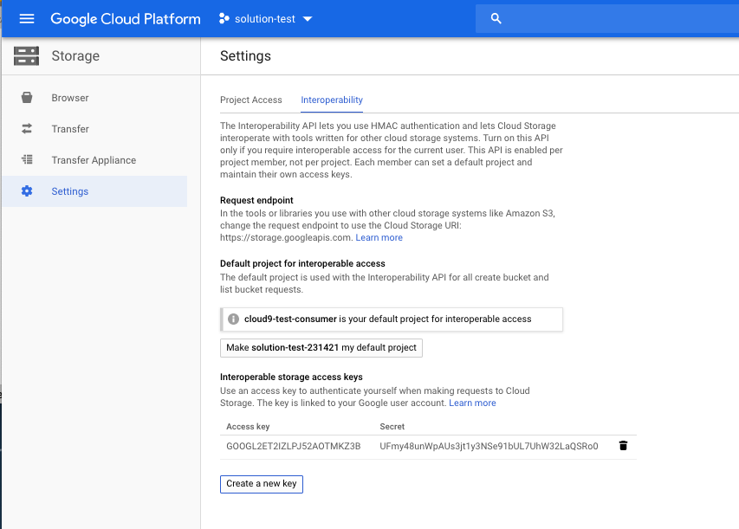Image resolution: width=739 pixels, height=529 pixels.
Task: Click the Access key column header
Action: [248, 426]
